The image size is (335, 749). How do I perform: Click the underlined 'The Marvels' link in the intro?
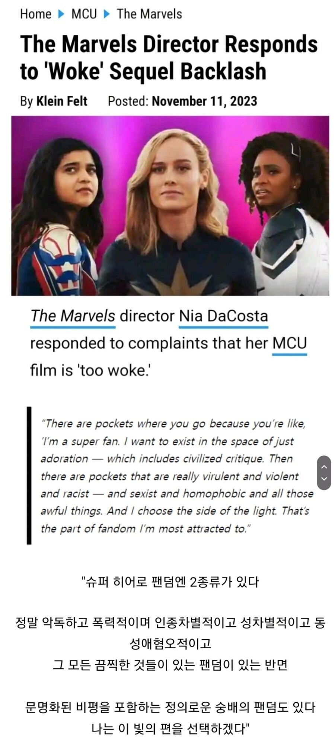[73, 316]
